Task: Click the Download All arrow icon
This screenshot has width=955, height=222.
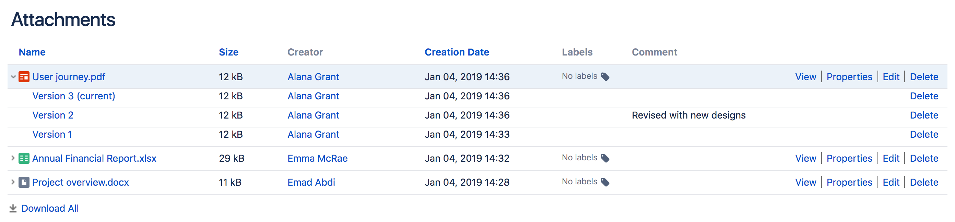Action: click(x=13, y=208)
